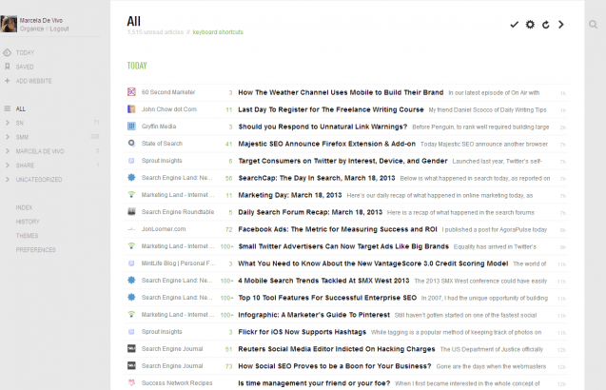
Task: Click the State of Search favicon
Action: pyautogui.click(x=131, y=144)
